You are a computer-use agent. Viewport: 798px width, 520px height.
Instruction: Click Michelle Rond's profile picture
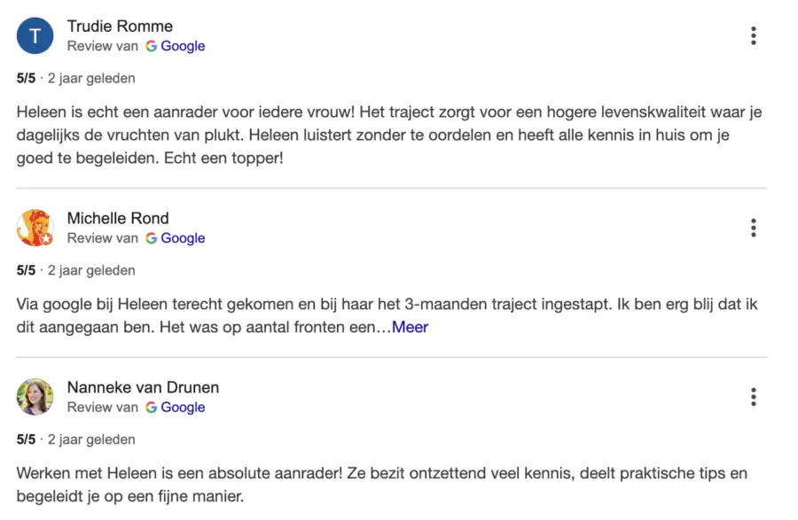click(x=35, y=228)
